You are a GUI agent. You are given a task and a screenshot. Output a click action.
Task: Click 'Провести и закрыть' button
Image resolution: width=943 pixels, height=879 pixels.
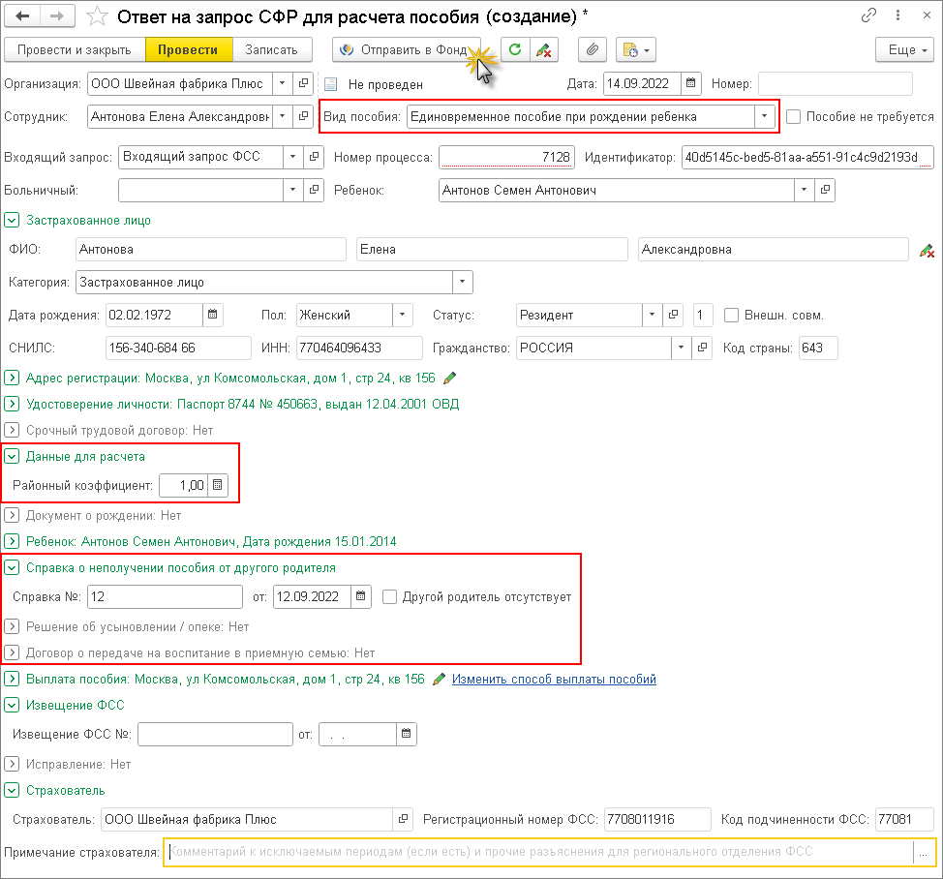(75, 50)
